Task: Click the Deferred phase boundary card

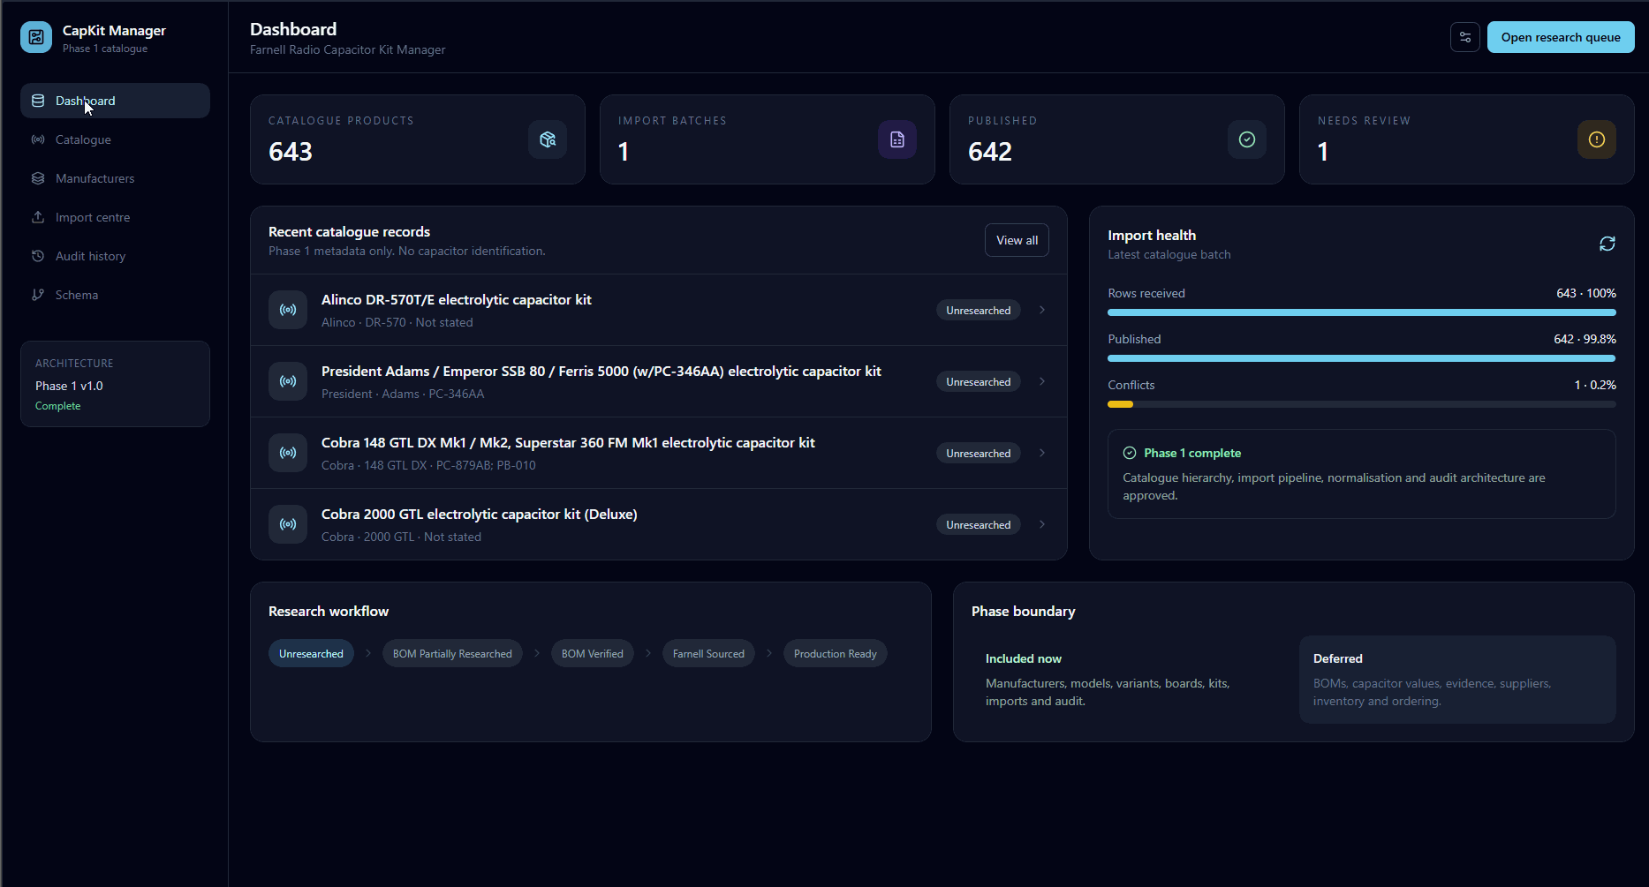Action: pyautogui.click(x=1457, y=680)
